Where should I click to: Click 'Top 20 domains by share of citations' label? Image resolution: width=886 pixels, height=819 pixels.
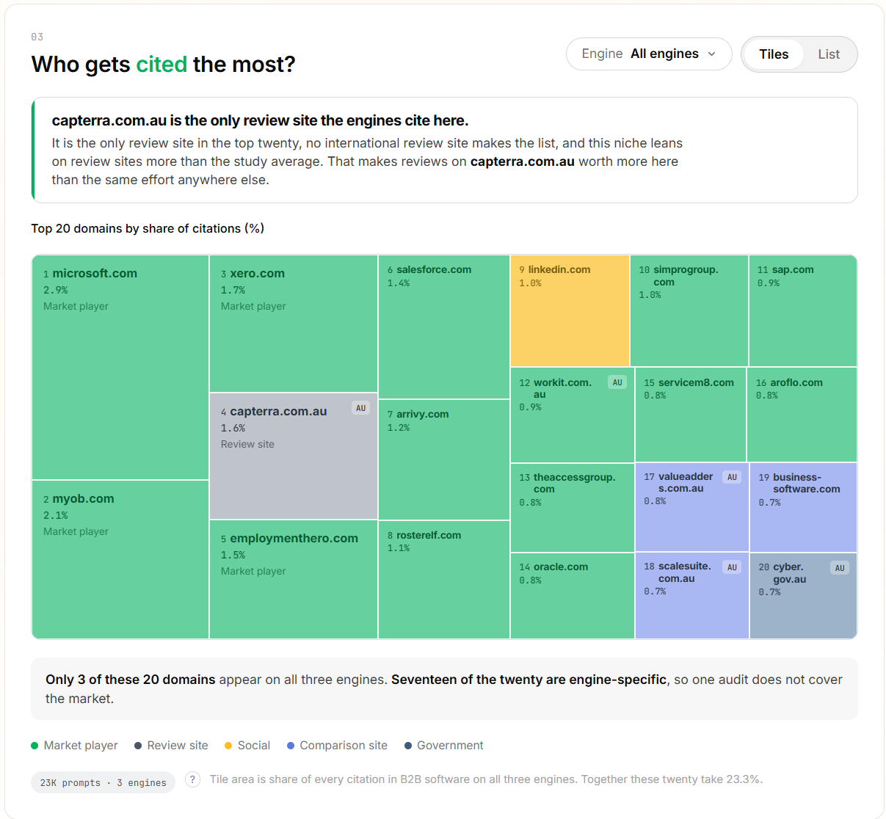[148, 228]
